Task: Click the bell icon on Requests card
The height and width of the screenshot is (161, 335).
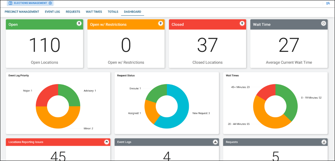Action: coord(324,142)
